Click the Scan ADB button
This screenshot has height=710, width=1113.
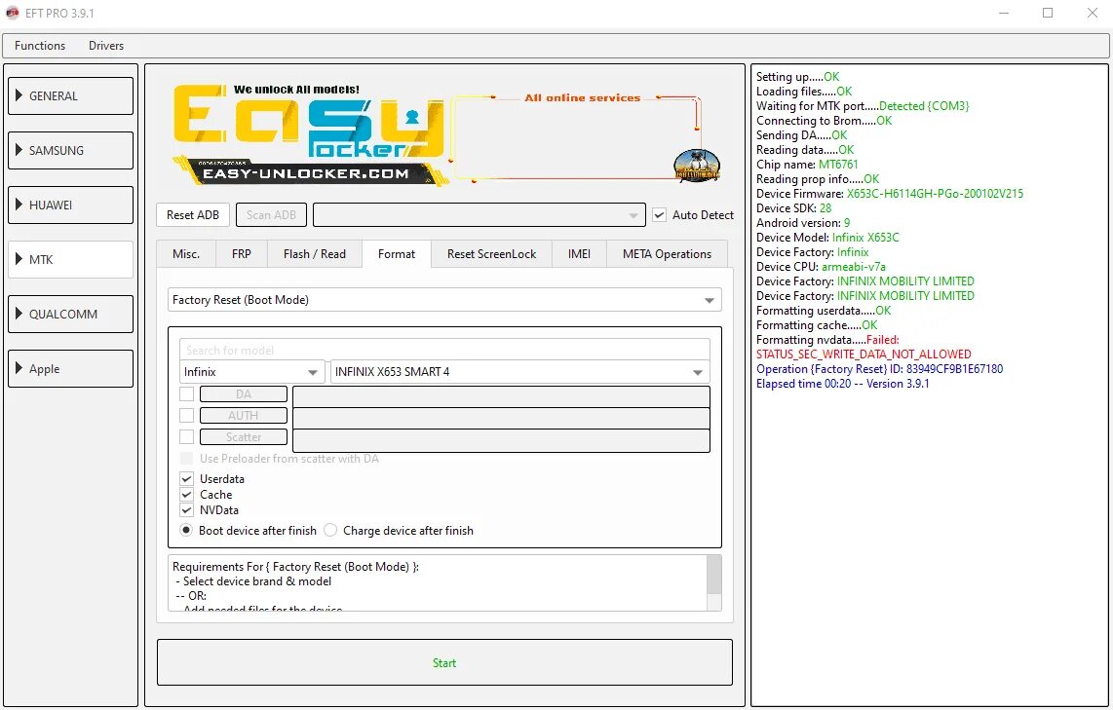271,215
